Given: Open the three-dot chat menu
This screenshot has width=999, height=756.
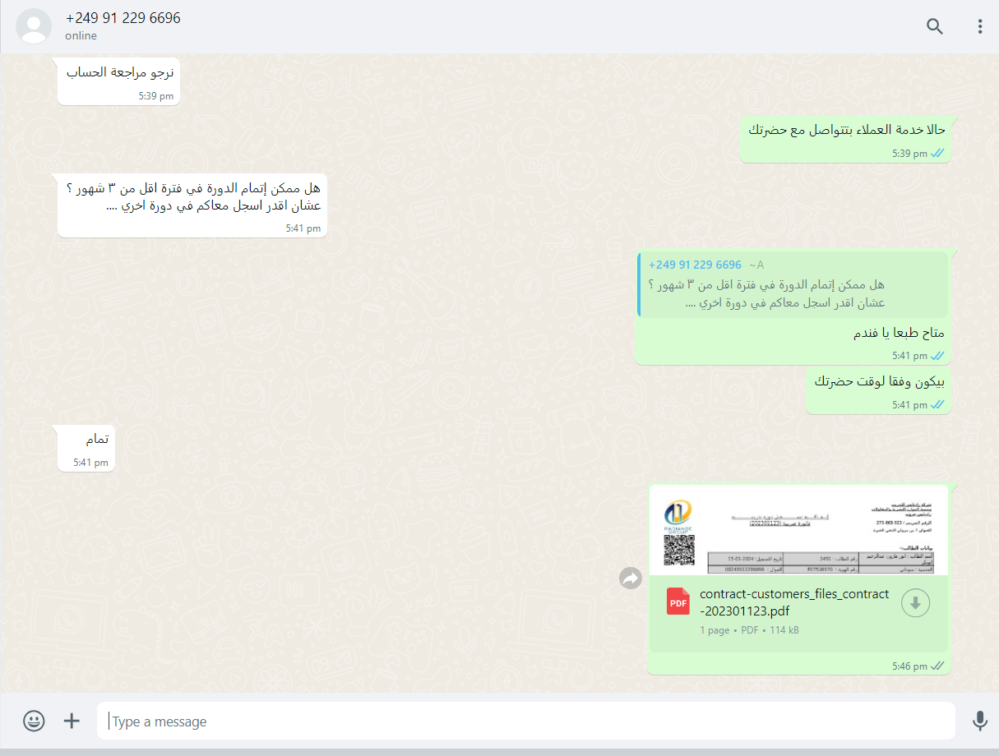Looking at the screenshot, I should 980,26.
